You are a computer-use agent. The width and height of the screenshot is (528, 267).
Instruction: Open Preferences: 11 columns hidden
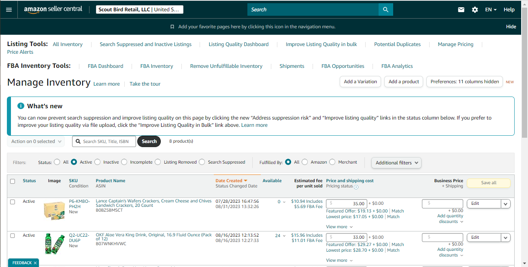click(x=464, y=82)
